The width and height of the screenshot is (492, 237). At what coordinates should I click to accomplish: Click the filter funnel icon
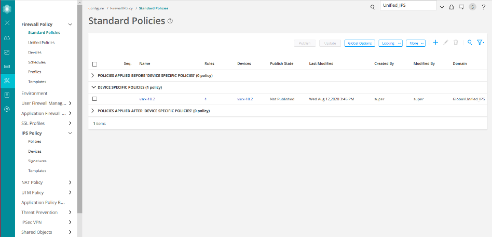tap(480, 43)
